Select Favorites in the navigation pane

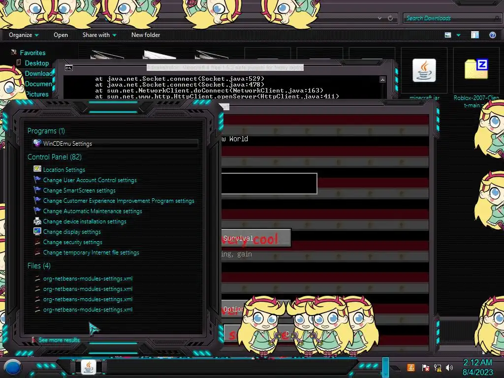coord(32,53)
